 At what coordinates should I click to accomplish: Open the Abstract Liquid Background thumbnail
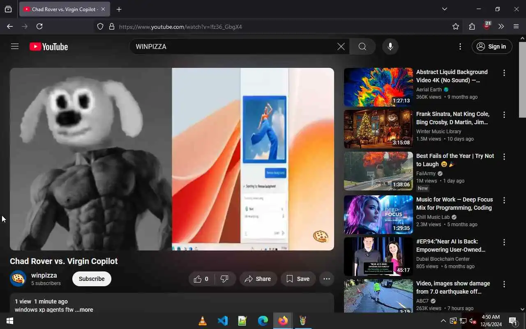[378, 87]
